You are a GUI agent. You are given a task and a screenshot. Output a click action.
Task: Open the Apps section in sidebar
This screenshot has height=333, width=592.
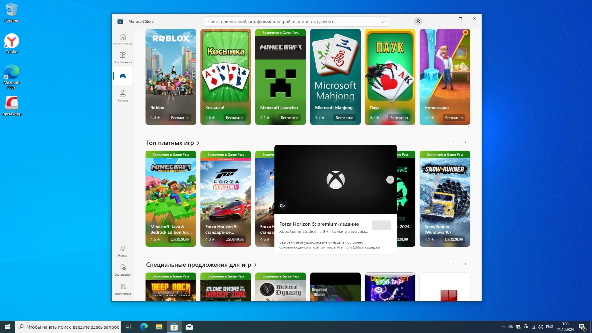[123, 57]
